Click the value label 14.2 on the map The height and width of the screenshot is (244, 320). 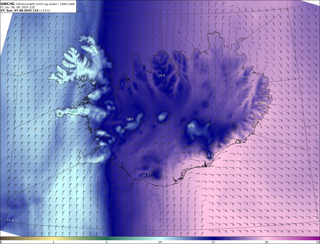(10, 220)
